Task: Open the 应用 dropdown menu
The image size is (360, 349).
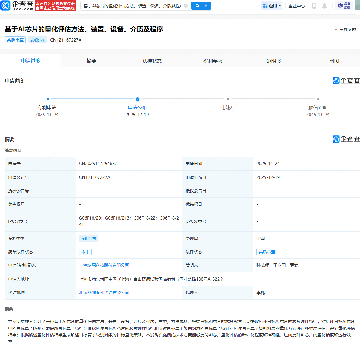Action: point(272,6)
